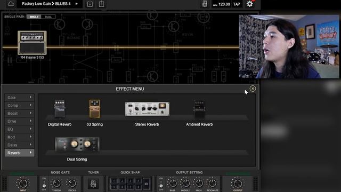Recall Quick Snap slot 1

[x=113, y=181]
